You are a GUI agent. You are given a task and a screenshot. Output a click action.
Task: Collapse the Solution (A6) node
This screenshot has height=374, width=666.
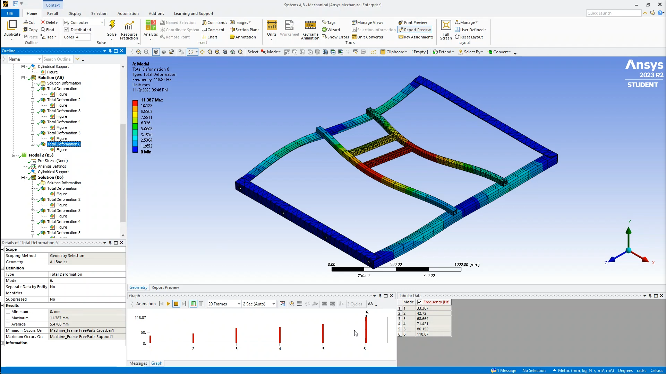coord(23,78)
